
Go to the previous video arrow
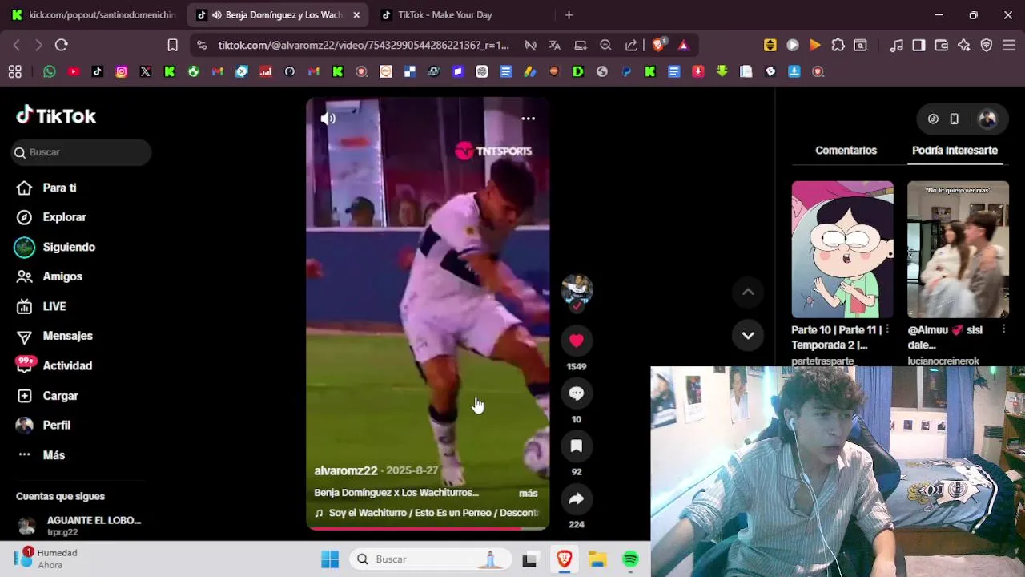pos(748,293)
